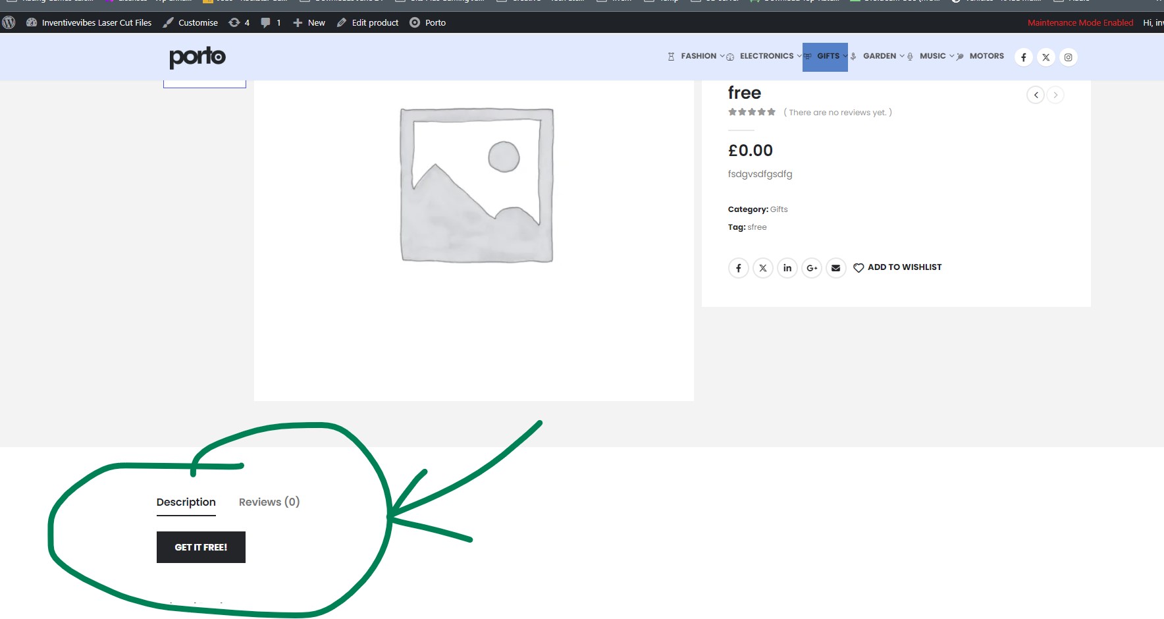Click the 'There are no reviews yet' link

coord(837,113)
